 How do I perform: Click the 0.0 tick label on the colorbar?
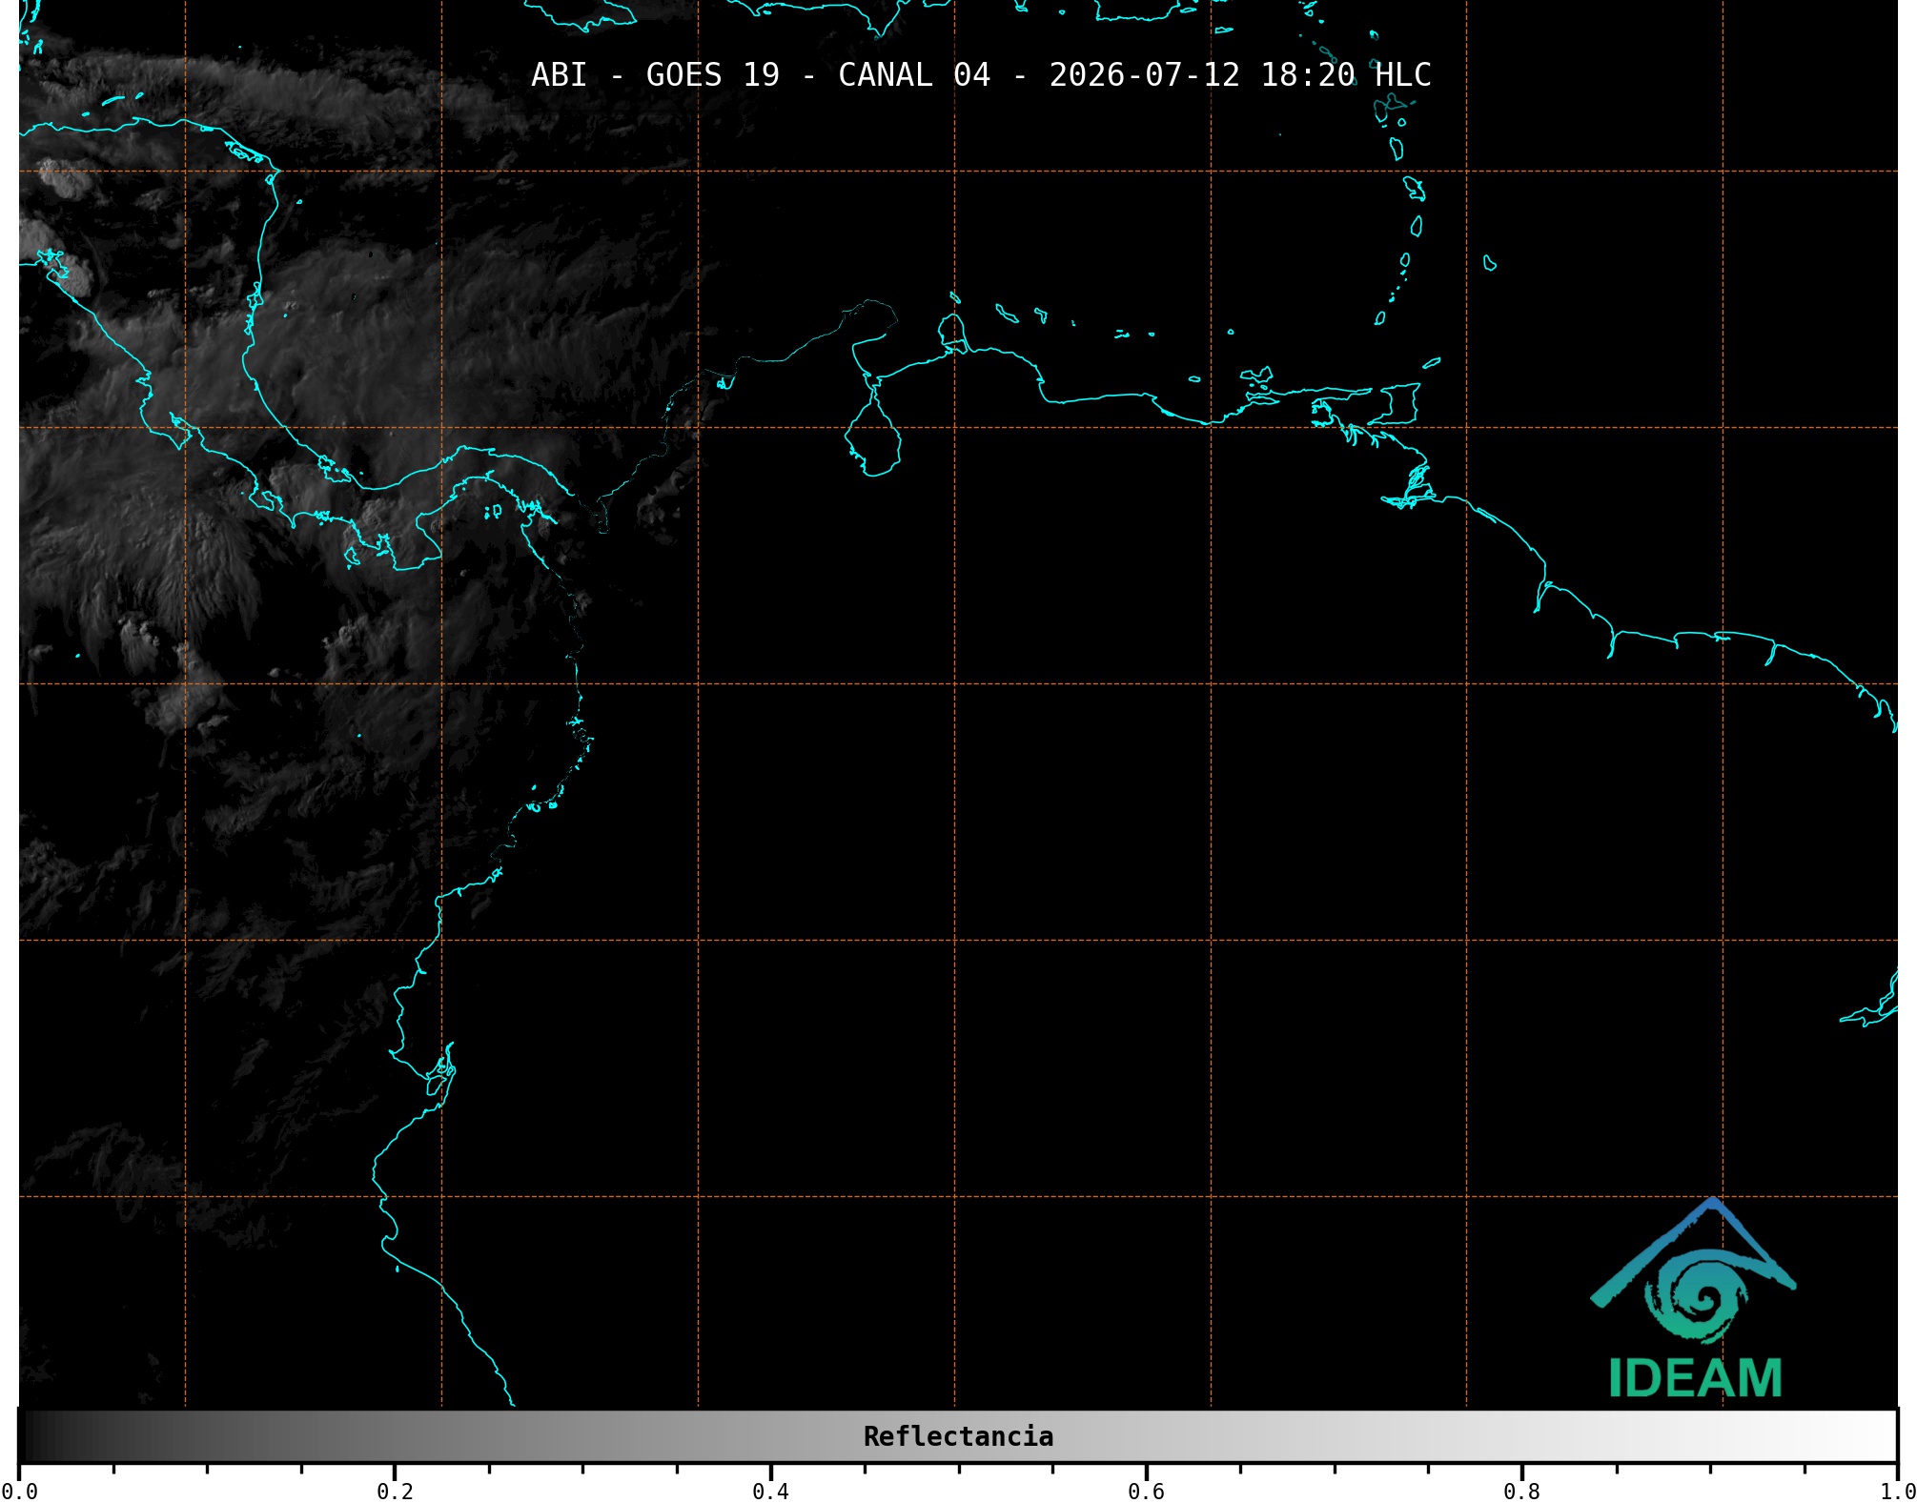[20, 1492]
